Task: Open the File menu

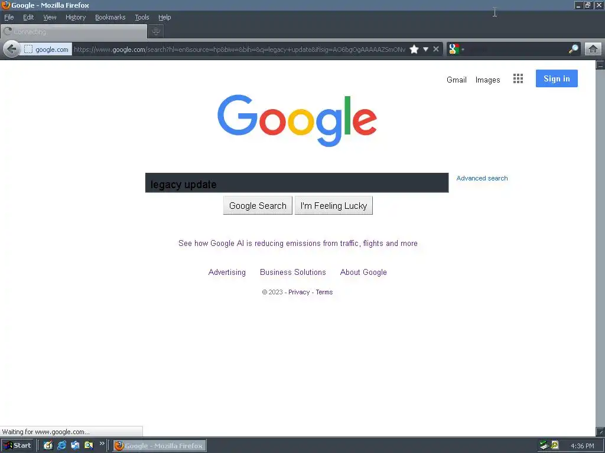Action: pos(9,17)
